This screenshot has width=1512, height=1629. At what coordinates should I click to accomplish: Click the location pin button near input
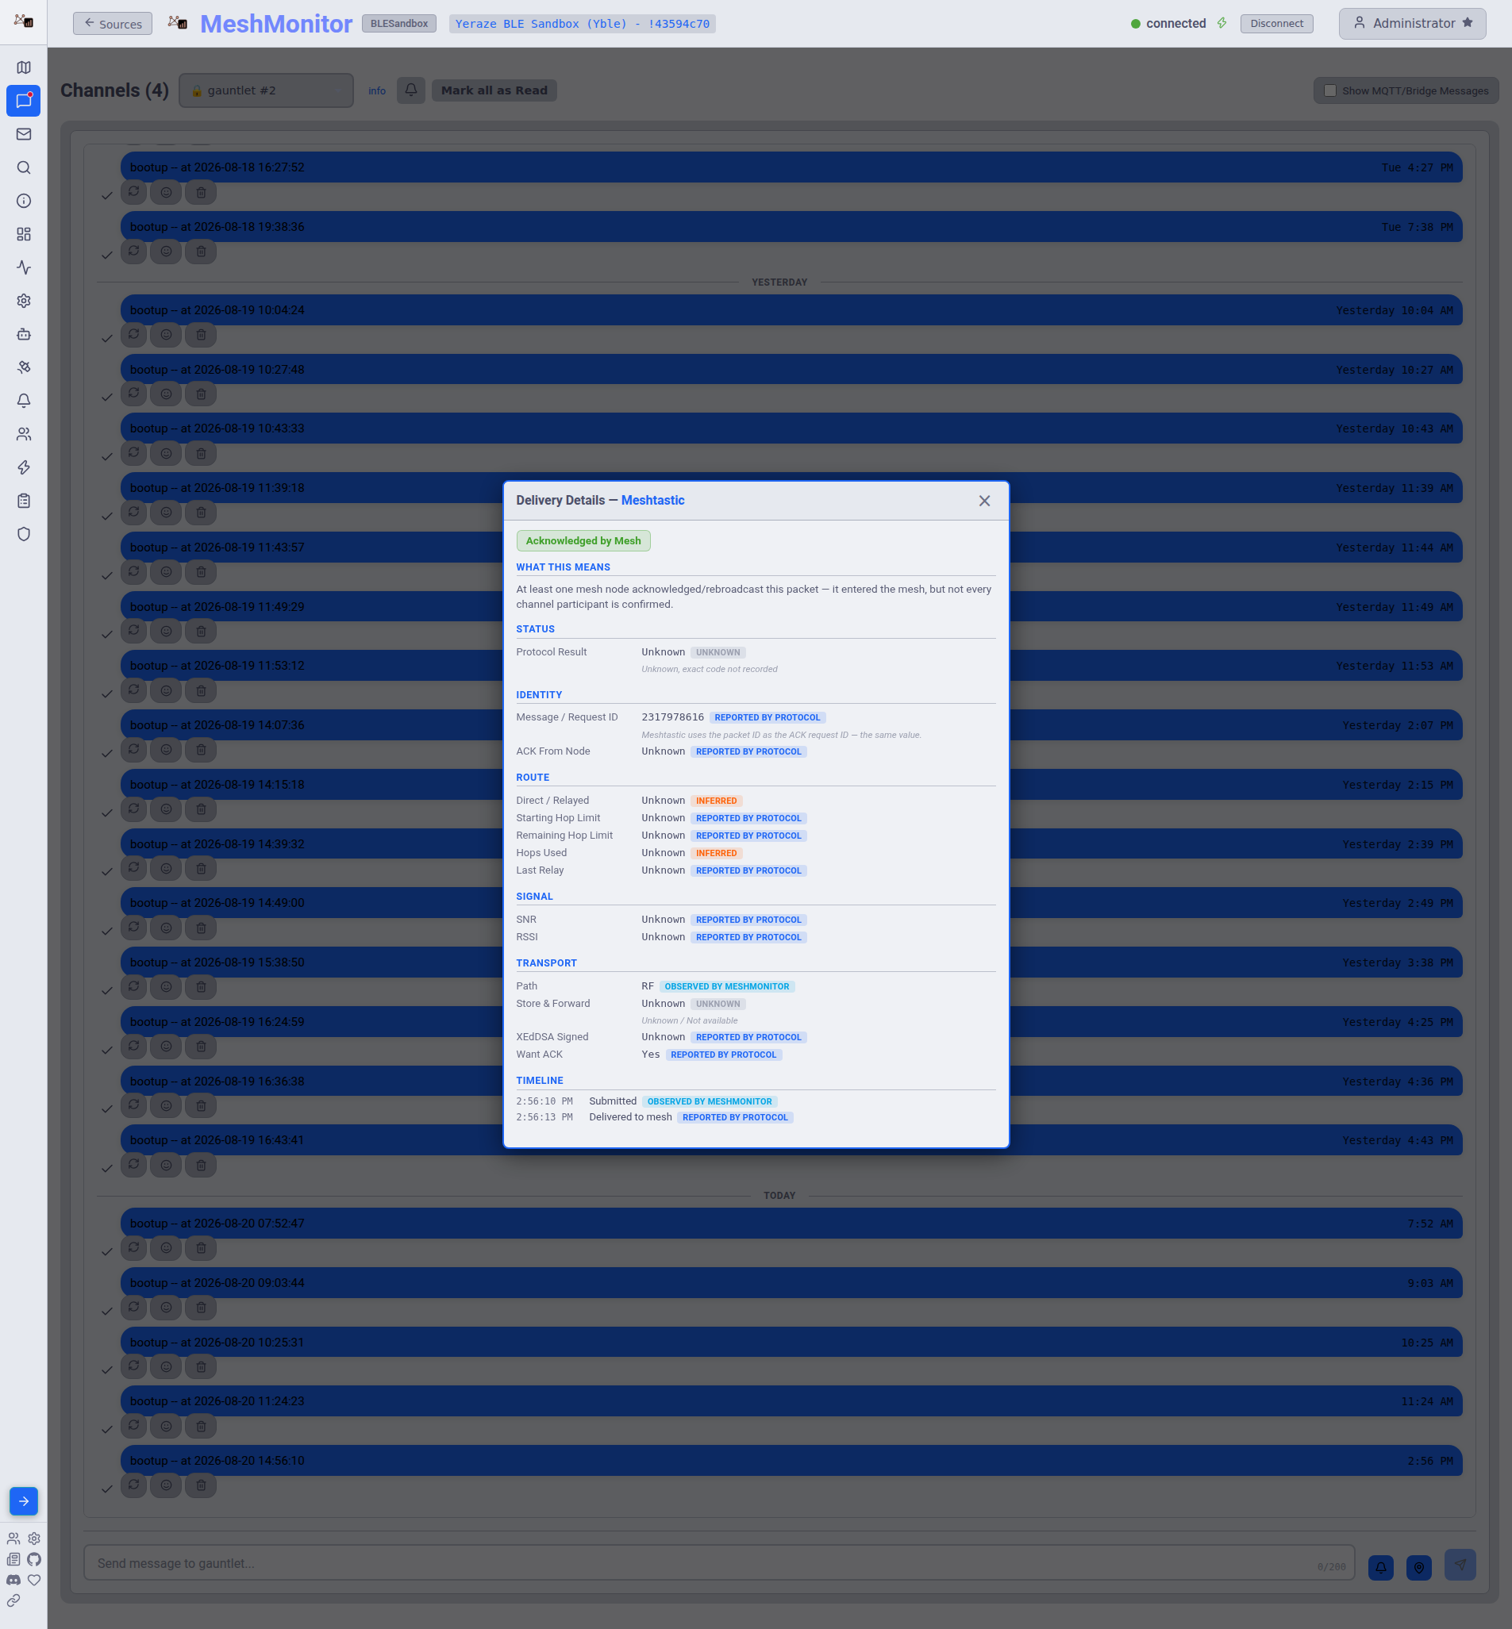(1418, 1567)
